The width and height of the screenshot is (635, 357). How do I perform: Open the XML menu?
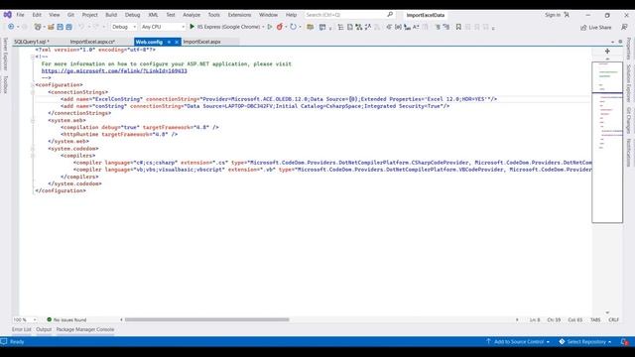153,15
